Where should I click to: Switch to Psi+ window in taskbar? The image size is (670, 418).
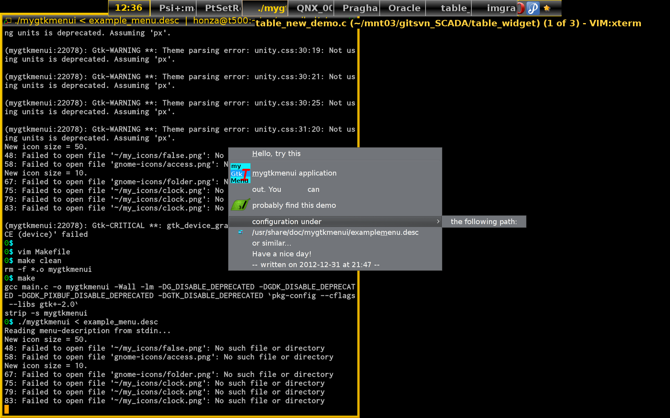click(173, 8)
